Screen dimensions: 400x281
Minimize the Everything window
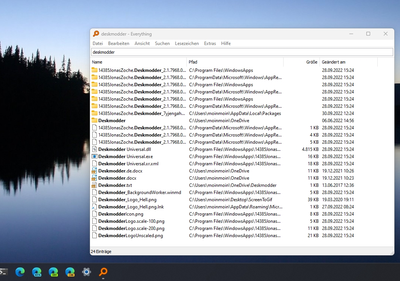(x=351, y=34)
